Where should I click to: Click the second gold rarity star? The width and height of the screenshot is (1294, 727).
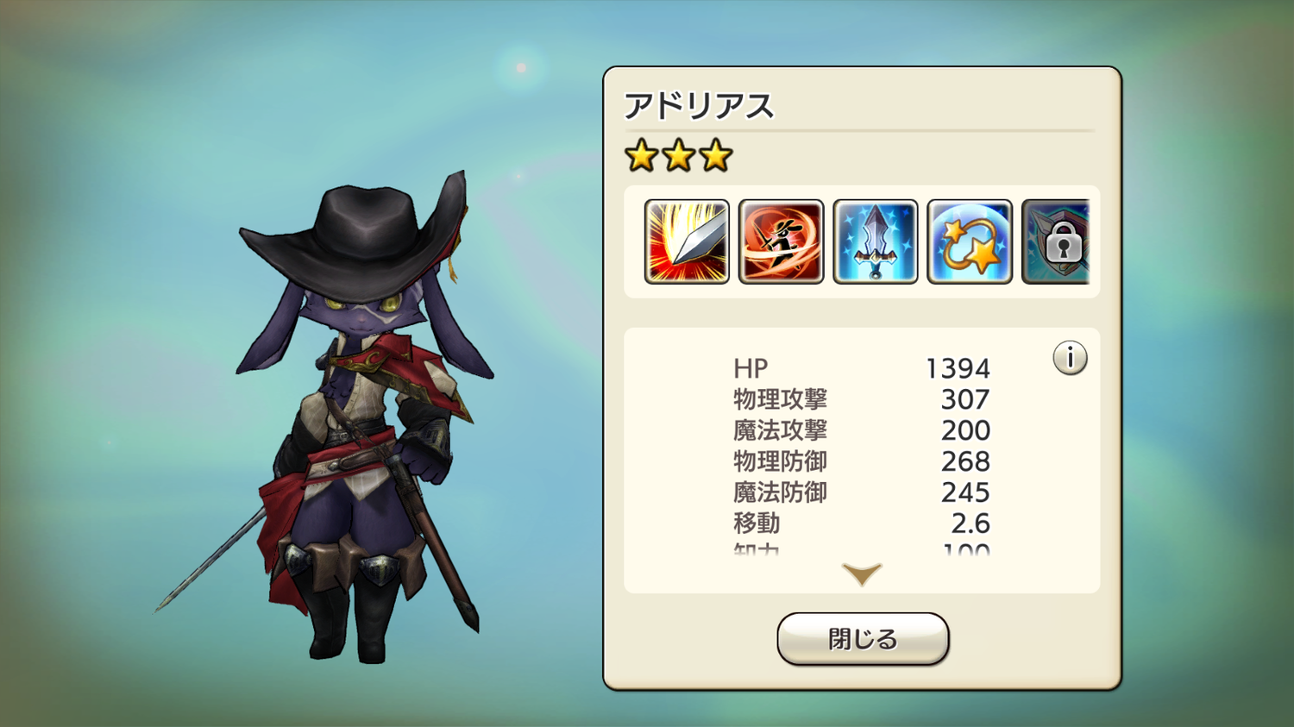679,156
